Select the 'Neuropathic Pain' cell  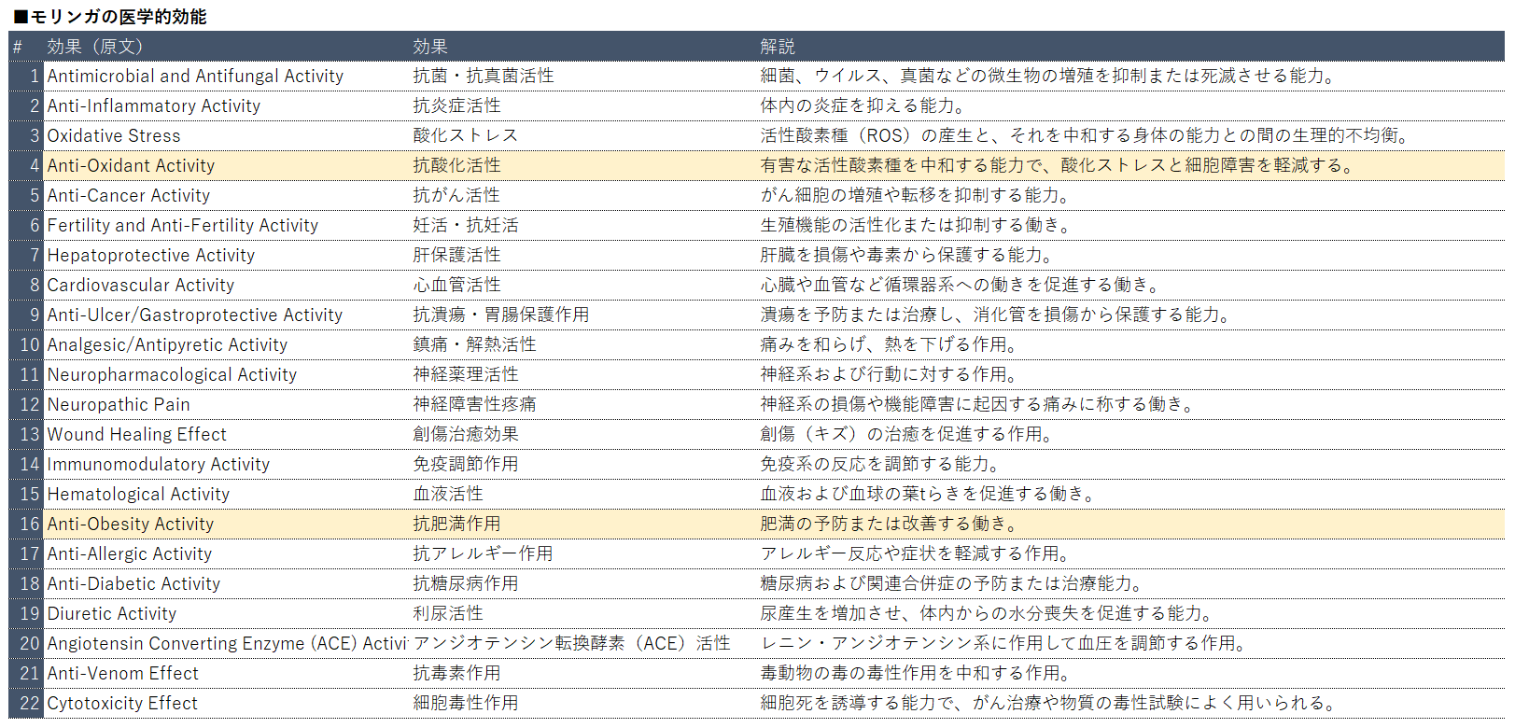pos(227,405)
